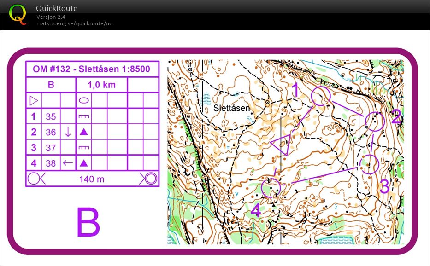This screenshot has width=430, height=266.
Task: Open the matstroeng.se/quickroute/no link
Action: [x=75, y=23]
